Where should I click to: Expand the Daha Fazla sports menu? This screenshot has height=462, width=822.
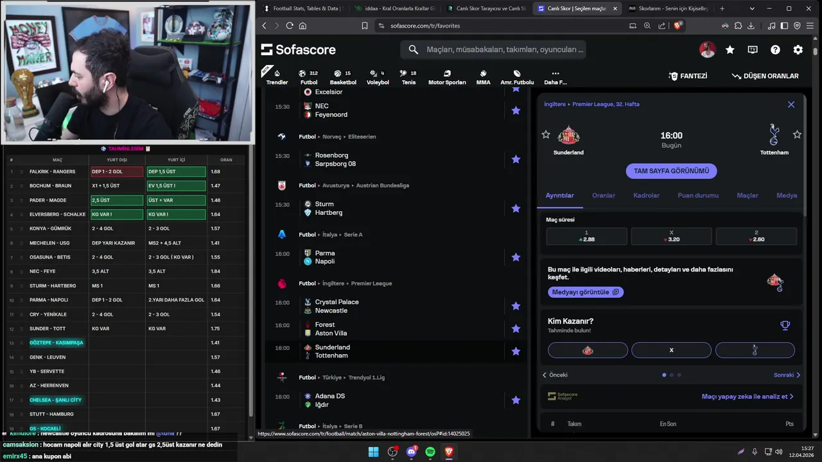555,77
